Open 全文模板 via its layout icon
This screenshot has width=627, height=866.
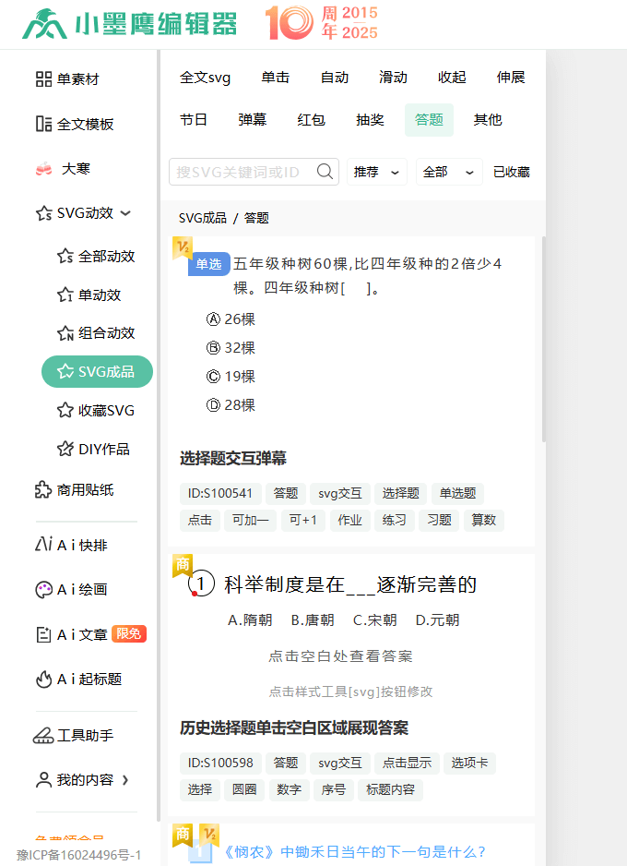pos(43,124)
